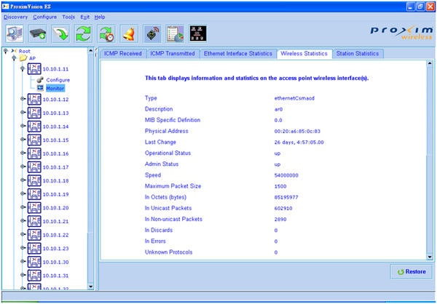Screen dimensions: 437x304
Task: Select Monitor under 10.10.1.11
Action: [55, 88]
